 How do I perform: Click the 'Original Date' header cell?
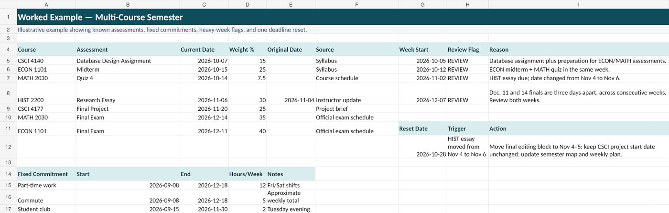click(291, 49)
